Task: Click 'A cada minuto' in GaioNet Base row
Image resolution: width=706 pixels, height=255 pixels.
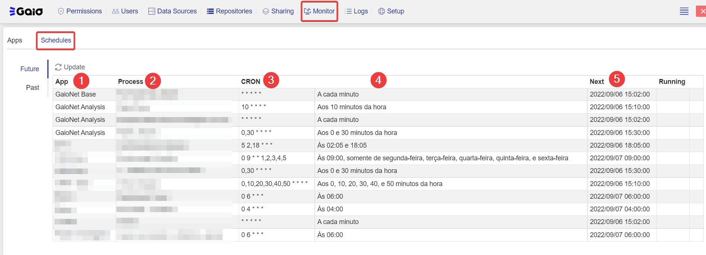Action: coord(338,94)
